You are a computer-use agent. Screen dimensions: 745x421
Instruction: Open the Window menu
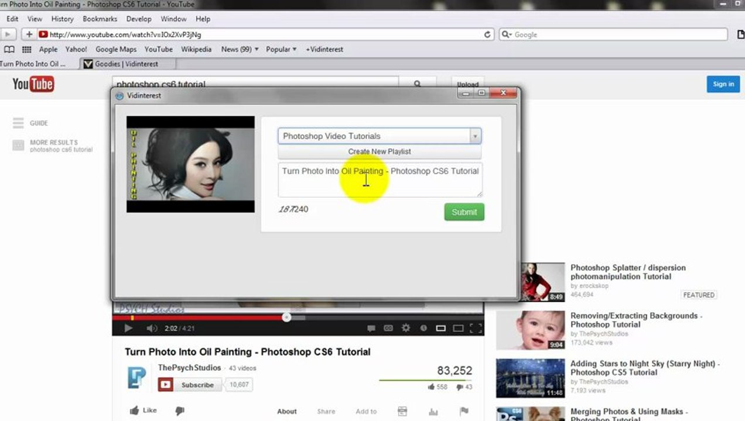tap(173, 19)
